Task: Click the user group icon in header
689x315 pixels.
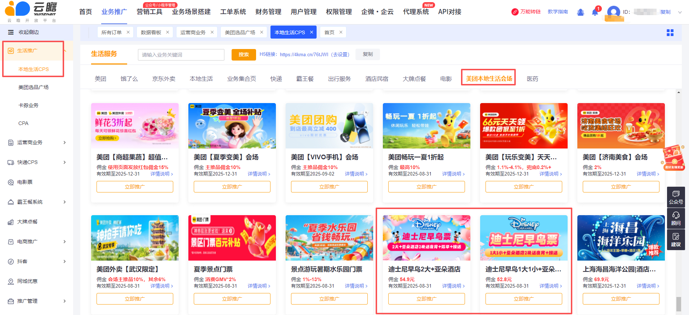Action: pyautogui.click(x=581, y=12)
